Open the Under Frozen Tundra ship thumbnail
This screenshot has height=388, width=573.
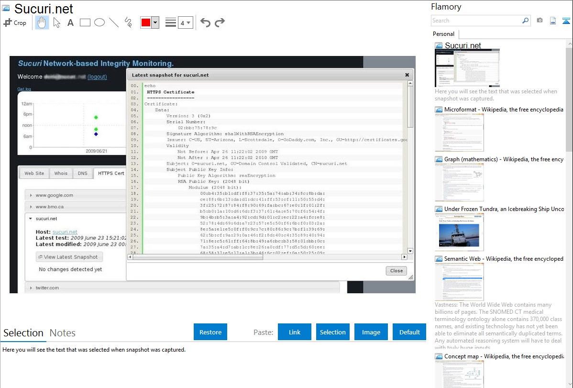click(x=459, y=232)
